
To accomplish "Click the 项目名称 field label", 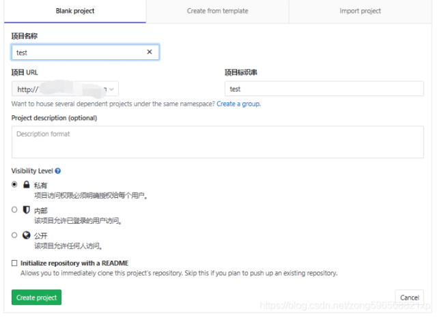I will coord(25,36).
